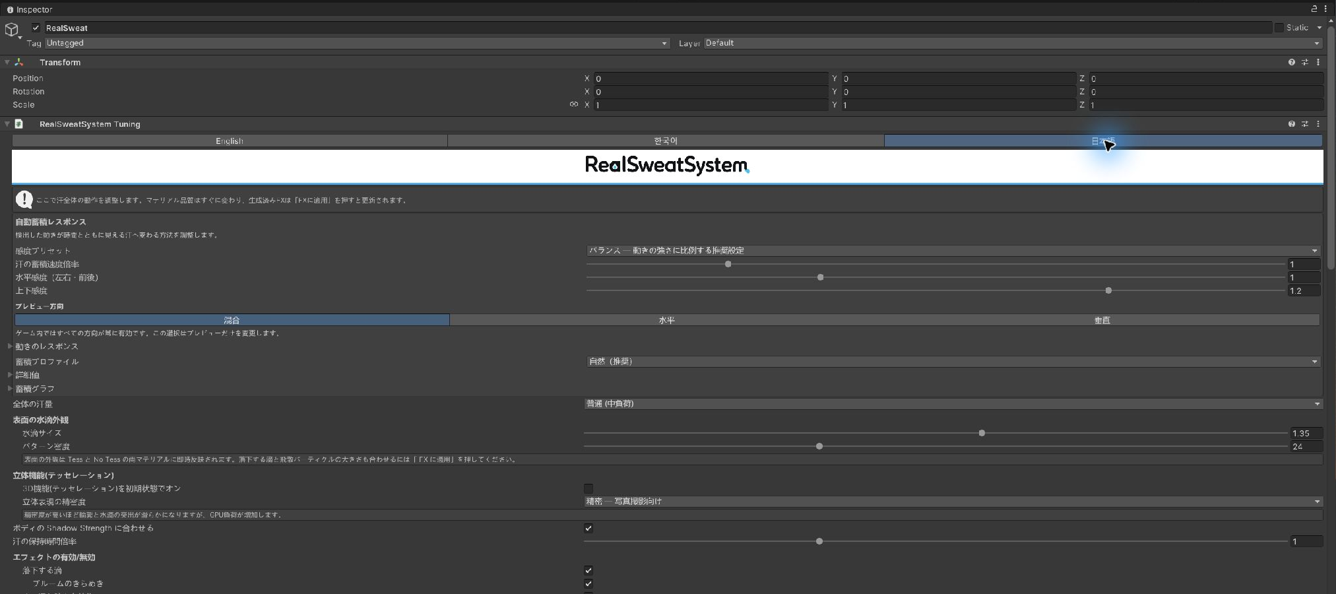
Task: Open Static flags dropdown arrow
Action: tap(1319, 28)
